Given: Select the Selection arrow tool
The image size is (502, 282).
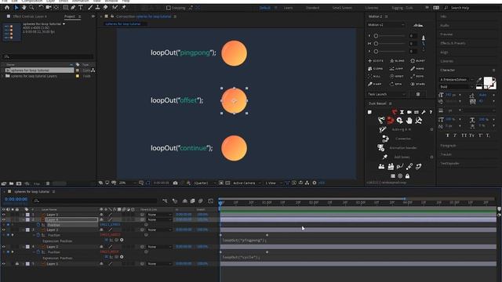Looking at the screenshot, I should coord(16,7).
